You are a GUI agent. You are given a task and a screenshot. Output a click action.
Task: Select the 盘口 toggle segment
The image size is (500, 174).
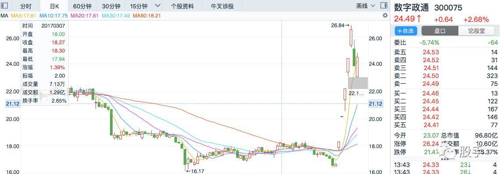tap(440, 31)
